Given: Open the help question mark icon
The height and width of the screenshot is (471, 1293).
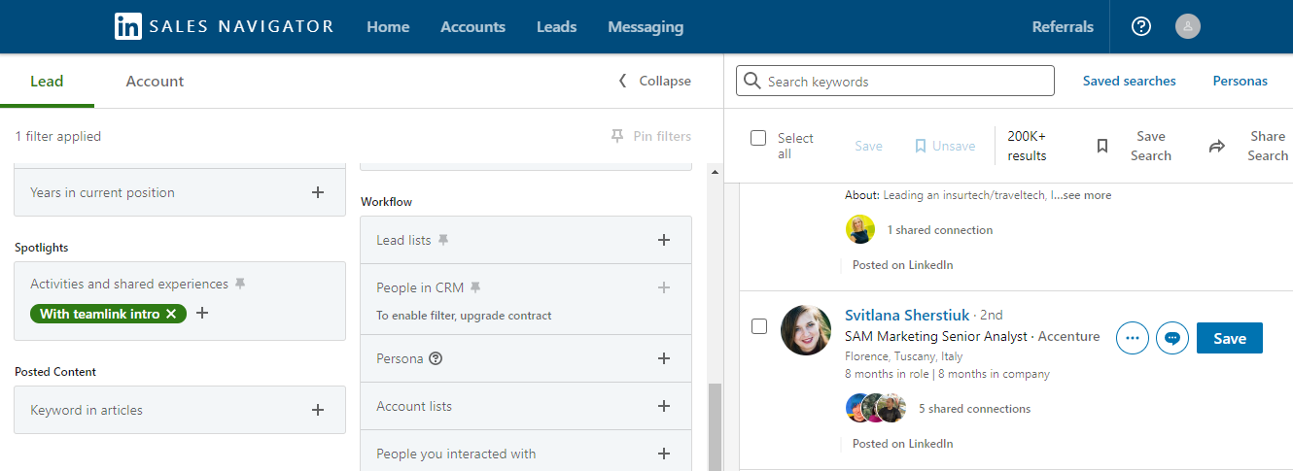Looking at the screenshot, I should pyautogui.click(x=1141, y=27).
